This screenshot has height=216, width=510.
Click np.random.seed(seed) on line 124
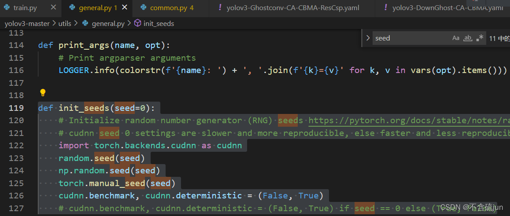click(x=109, y=171)
